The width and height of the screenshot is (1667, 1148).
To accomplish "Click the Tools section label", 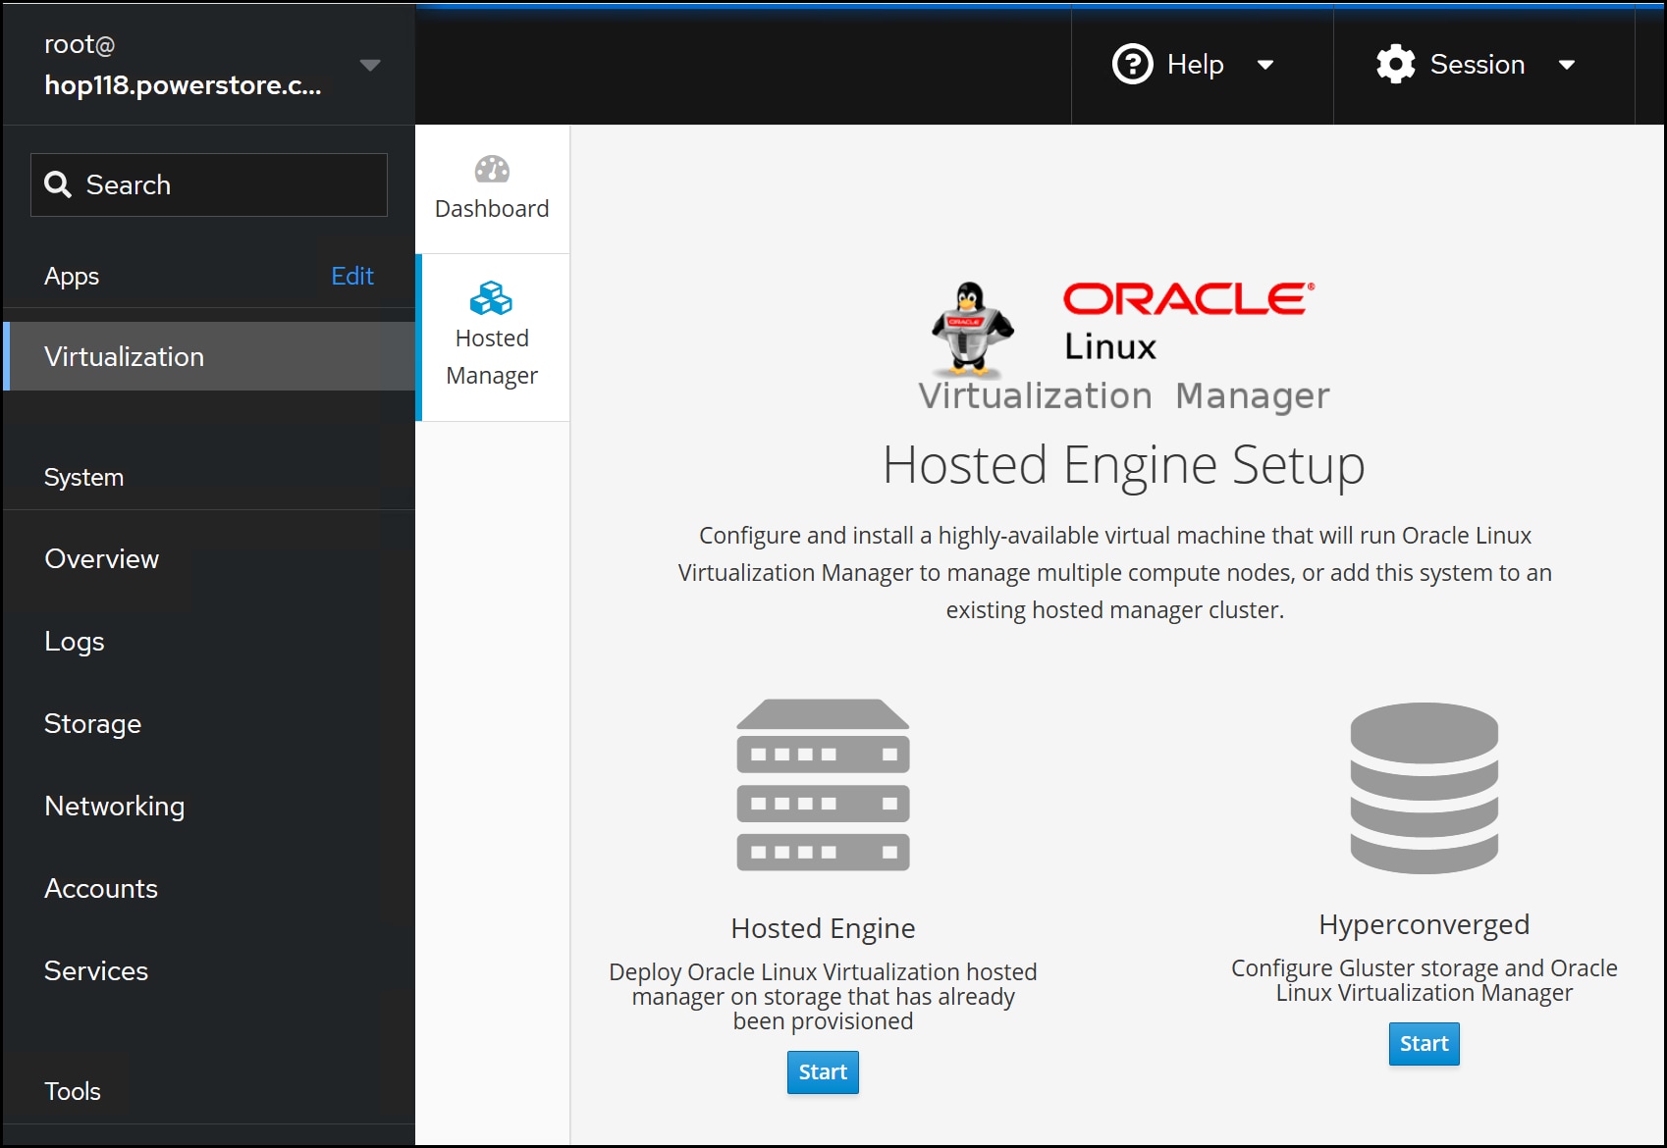I will (73, 1091).
